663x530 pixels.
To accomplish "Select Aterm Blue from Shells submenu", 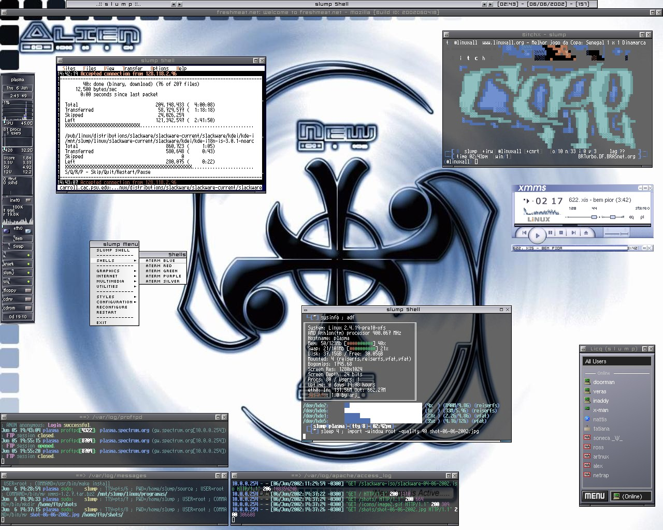I will click(160, 261).
